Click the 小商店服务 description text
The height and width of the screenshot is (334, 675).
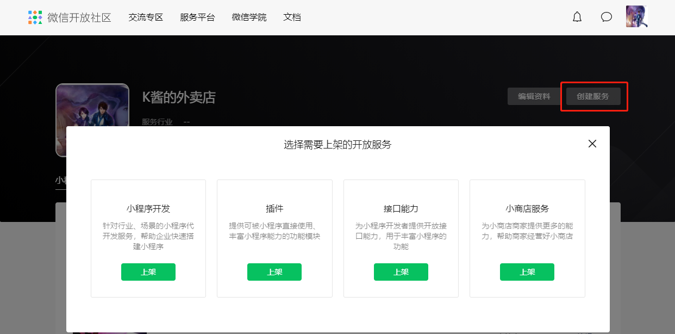point(527,231)
